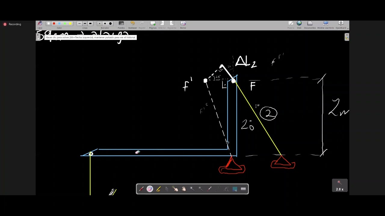Pick the blue pen color
Screen dimensions: 385x216
click(x=59, y=23)
